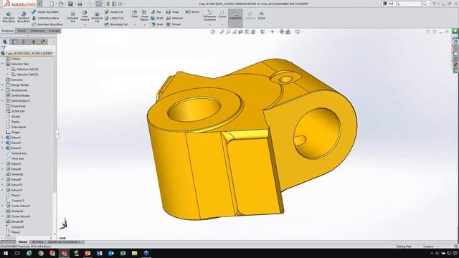Choose the Lofted Cut command

[114, 18]
